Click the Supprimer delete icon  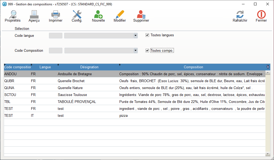coord(141,15)
